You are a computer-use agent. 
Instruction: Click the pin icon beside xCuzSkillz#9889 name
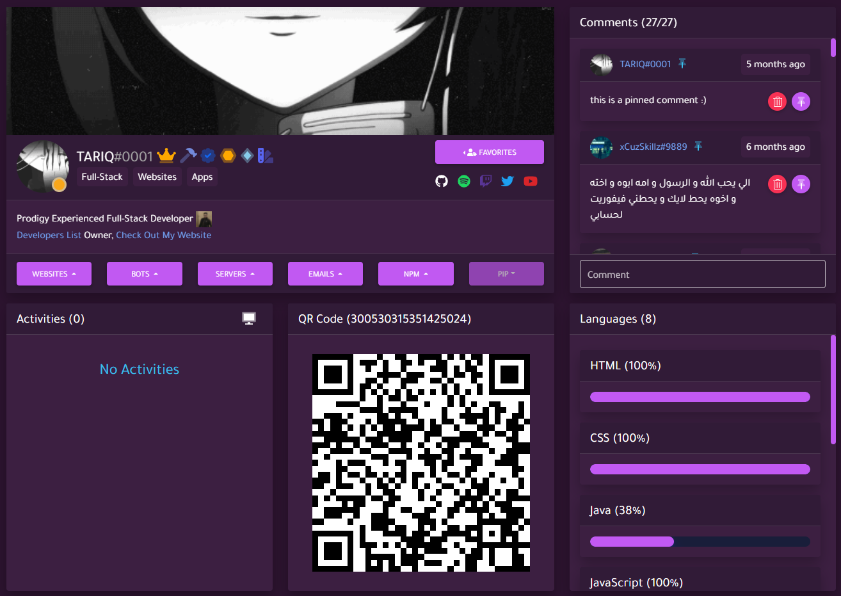(x=698, y=146)
